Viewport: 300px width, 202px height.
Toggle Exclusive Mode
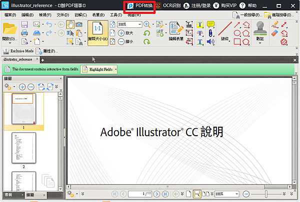click(x=18, y=51)
